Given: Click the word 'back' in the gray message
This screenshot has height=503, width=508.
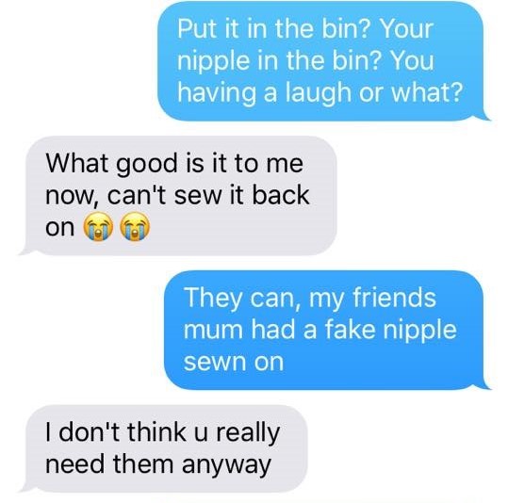Looking at the screenshot, I should [x=281, y=195].
